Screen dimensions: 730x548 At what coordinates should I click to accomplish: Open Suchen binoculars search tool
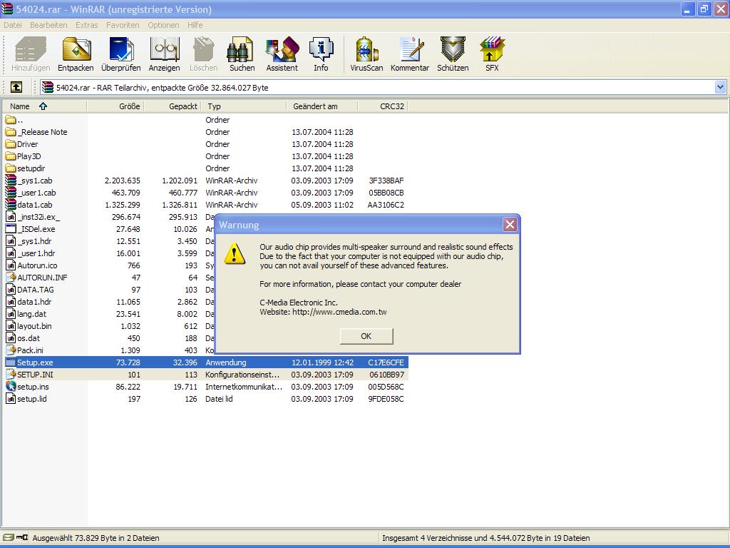tap(242, 54)
